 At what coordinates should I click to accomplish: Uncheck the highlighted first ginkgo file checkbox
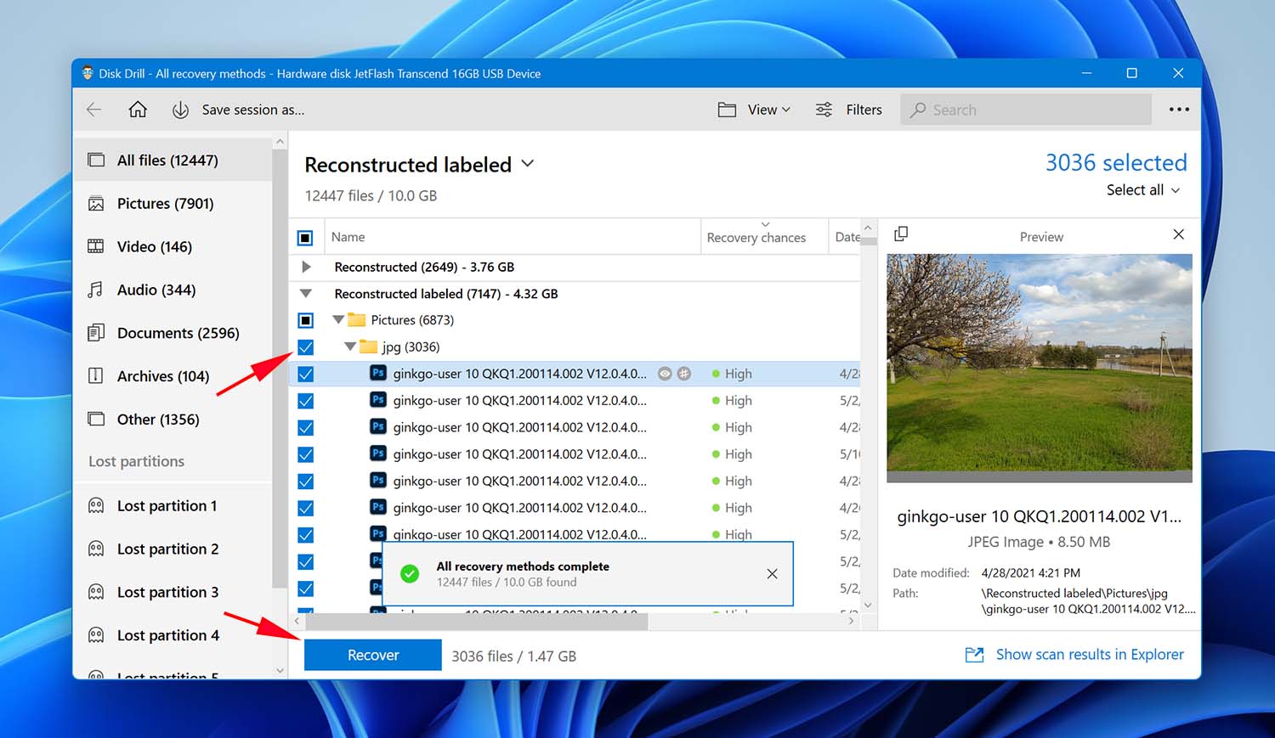point(306,374)
